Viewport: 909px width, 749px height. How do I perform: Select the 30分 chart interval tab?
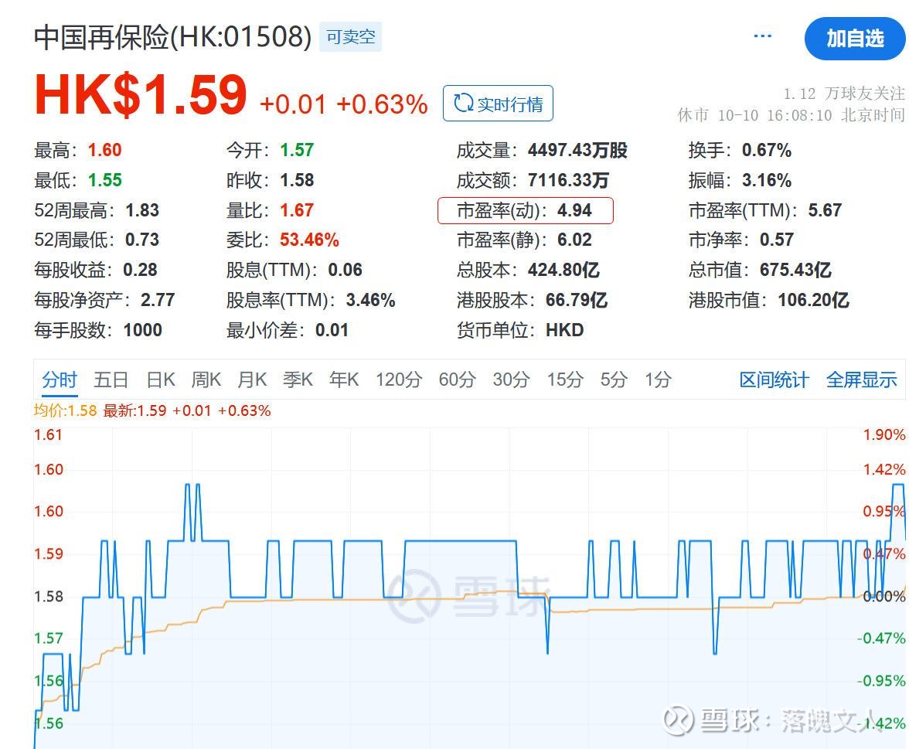point(512,380)
